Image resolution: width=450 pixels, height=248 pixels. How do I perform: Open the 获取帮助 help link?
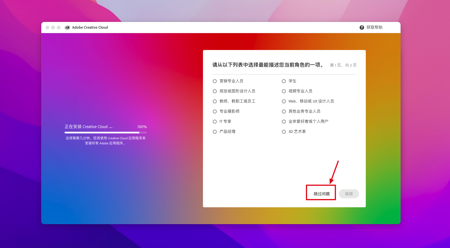pyautogui.click(x=374, y=28)
